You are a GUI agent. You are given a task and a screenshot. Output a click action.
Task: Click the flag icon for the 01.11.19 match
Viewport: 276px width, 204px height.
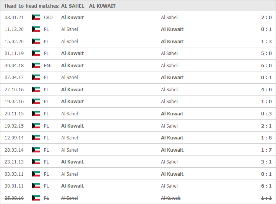click(x=36, y=53)
